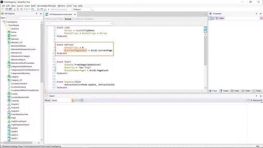Click the KB Explorer horizontal scrollbar thumb
The image size is (263, 148).
(x=18, y=143)
